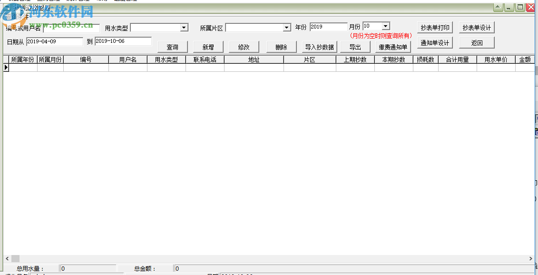Image resolution: width=538 pixels, height=275 pixels.
Task: Click the 所属月份 column header
Action: 50,59
